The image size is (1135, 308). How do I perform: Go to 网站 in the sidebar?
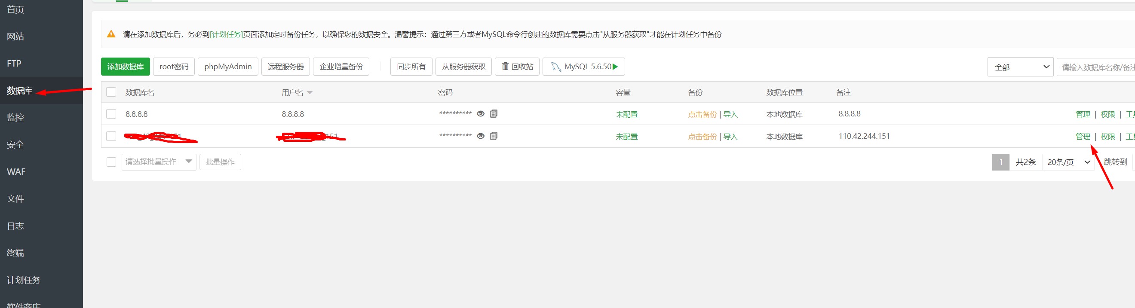pos(15,37)
